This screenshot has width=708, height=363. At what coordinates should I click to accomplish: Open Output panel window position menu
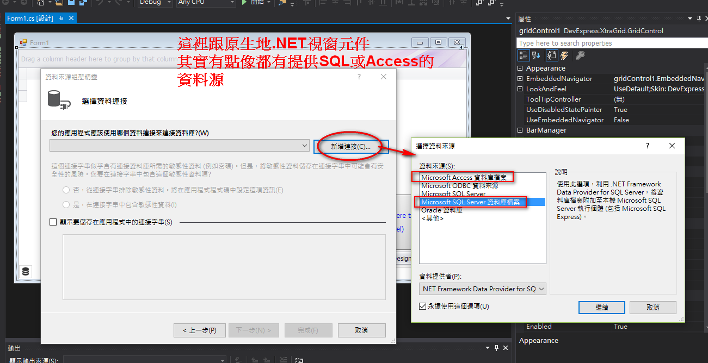(x=487, y=348)
